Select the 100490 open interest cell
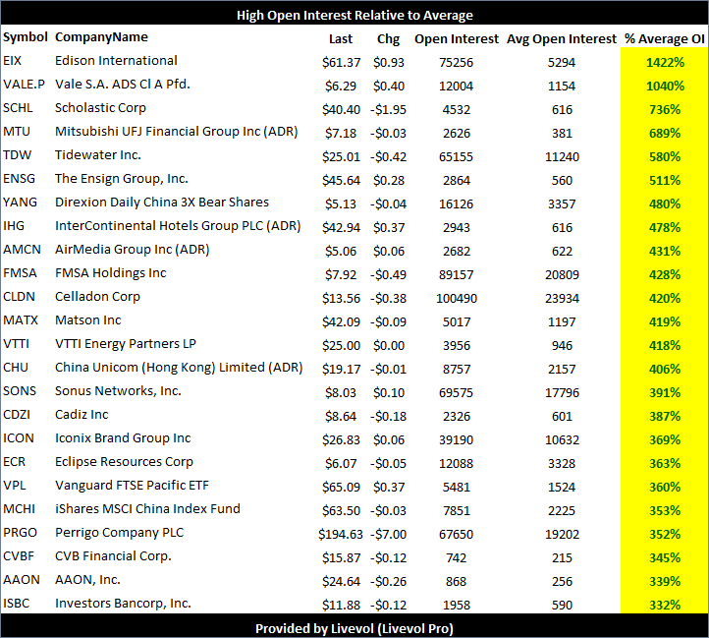 pyautogui.click(x=457, y=298)
